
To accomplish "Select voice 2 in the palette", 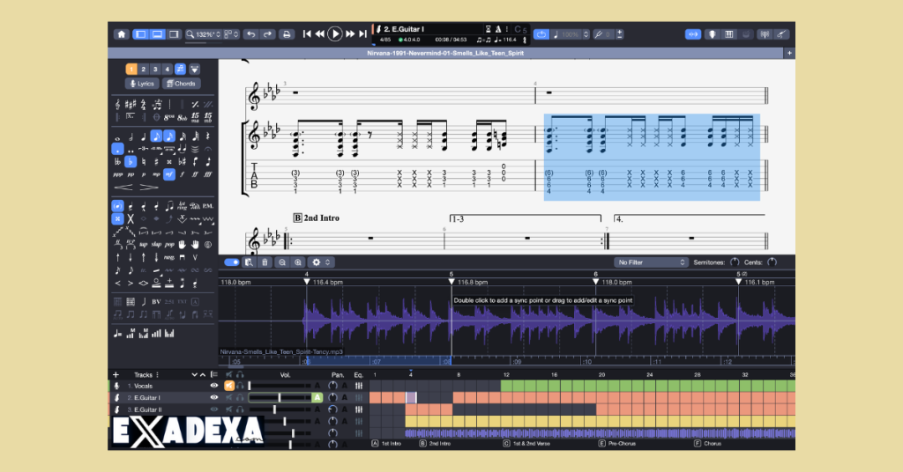I will 144,69.
